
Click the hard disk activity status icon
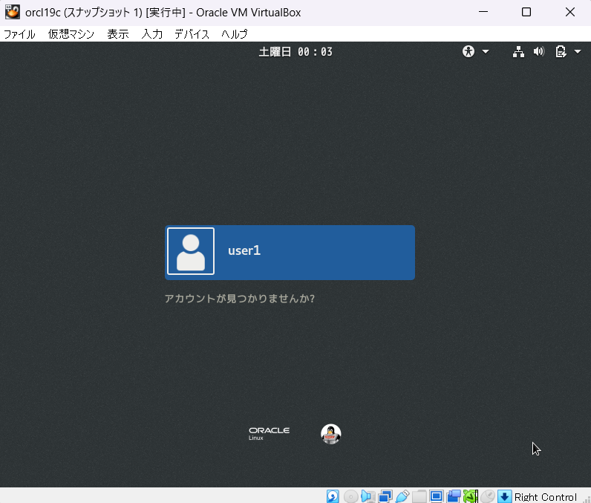(x=333, y=496)
